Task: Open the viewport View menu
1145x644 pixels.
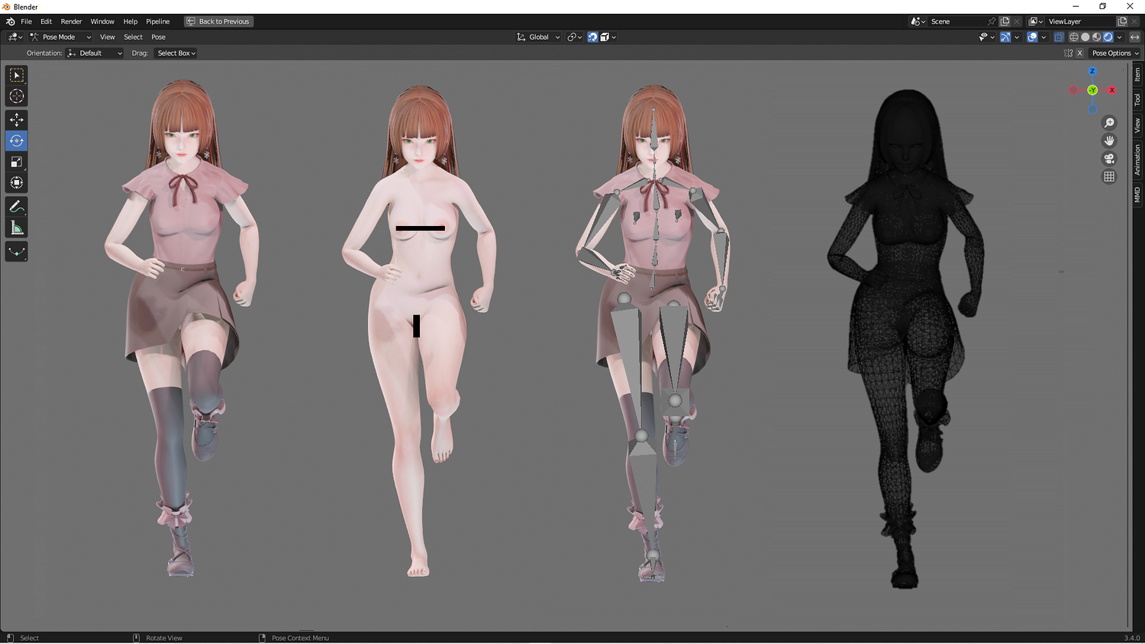Action: click(108, 37)
